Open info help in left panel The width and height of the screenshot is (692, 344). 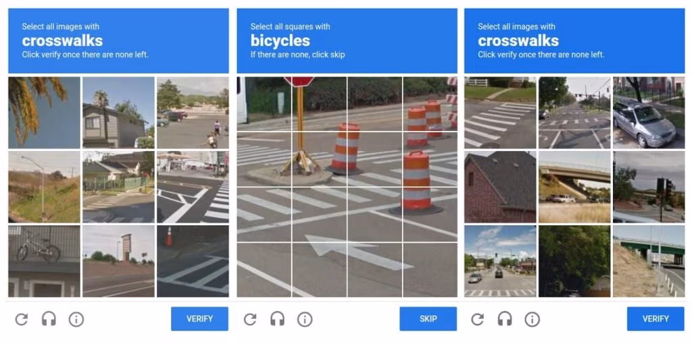(76, 319)
